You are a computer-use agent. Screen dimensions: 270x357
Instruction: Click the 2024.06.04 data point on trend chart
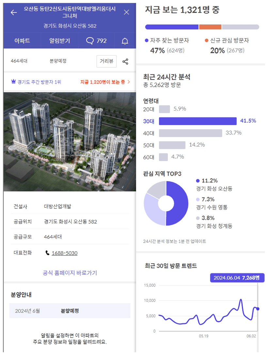click(x=258, y=309)
